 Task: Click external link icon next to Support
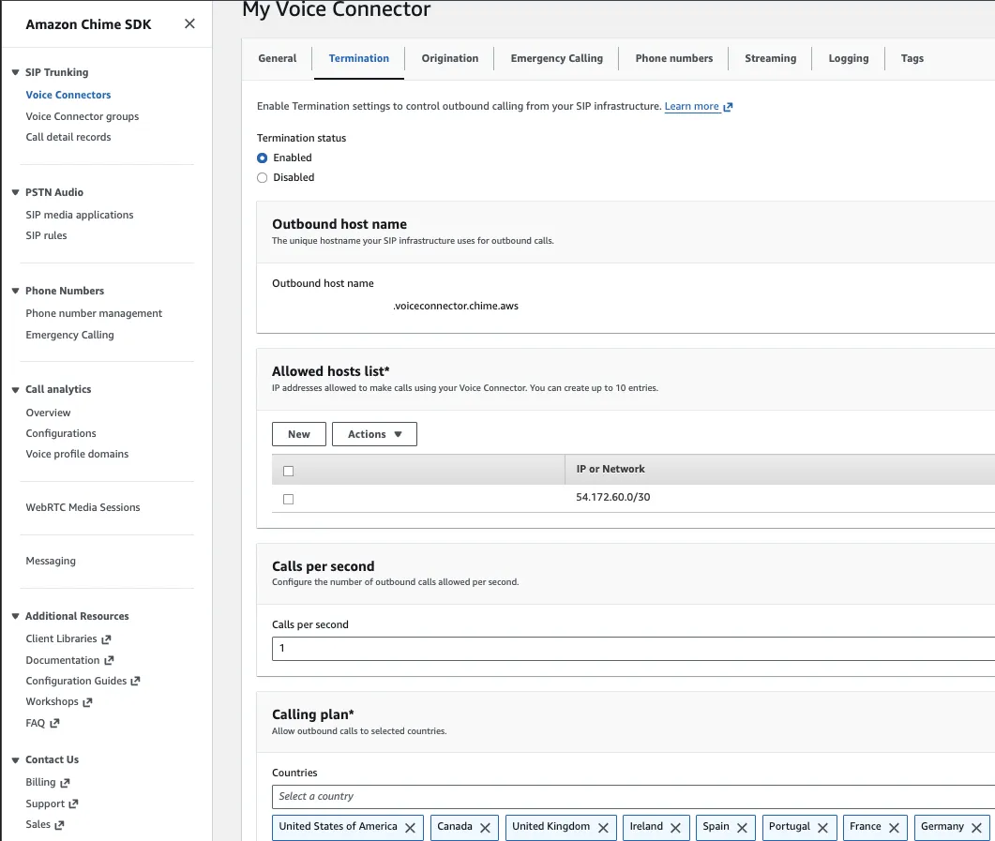click(73, 803)
